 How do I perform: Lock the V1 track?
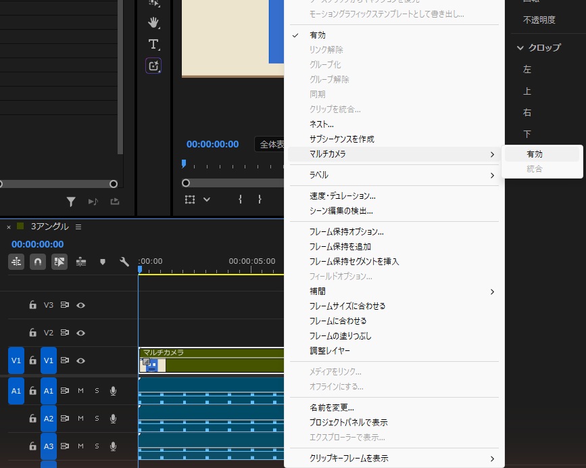[33, 360]
